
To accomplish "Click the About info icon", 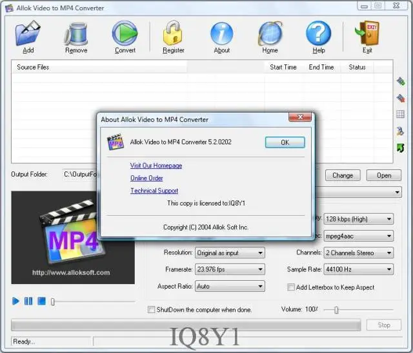I will tap(222, 33).
